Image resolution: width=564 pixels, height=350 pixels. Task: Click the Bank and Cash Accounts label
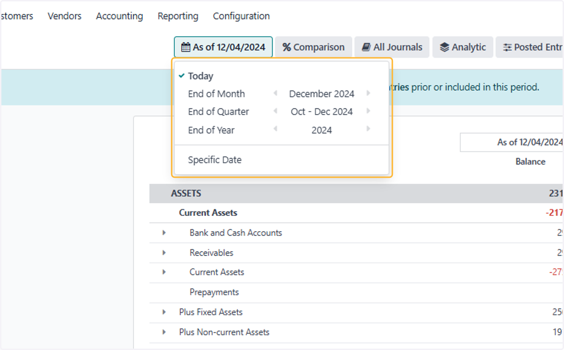click(x=236, y=233)
